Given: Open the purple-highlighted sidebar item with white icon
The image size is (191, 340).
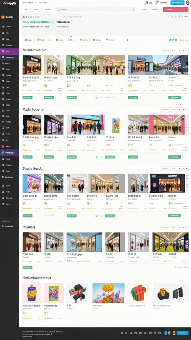Looking at the screenshot, I should (x=10, y=51).
